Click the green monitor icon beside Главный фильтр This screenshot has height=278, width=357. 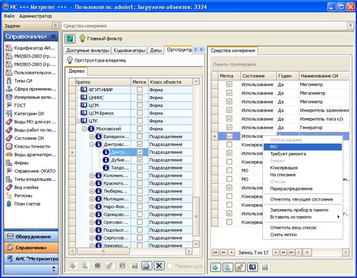70,38
